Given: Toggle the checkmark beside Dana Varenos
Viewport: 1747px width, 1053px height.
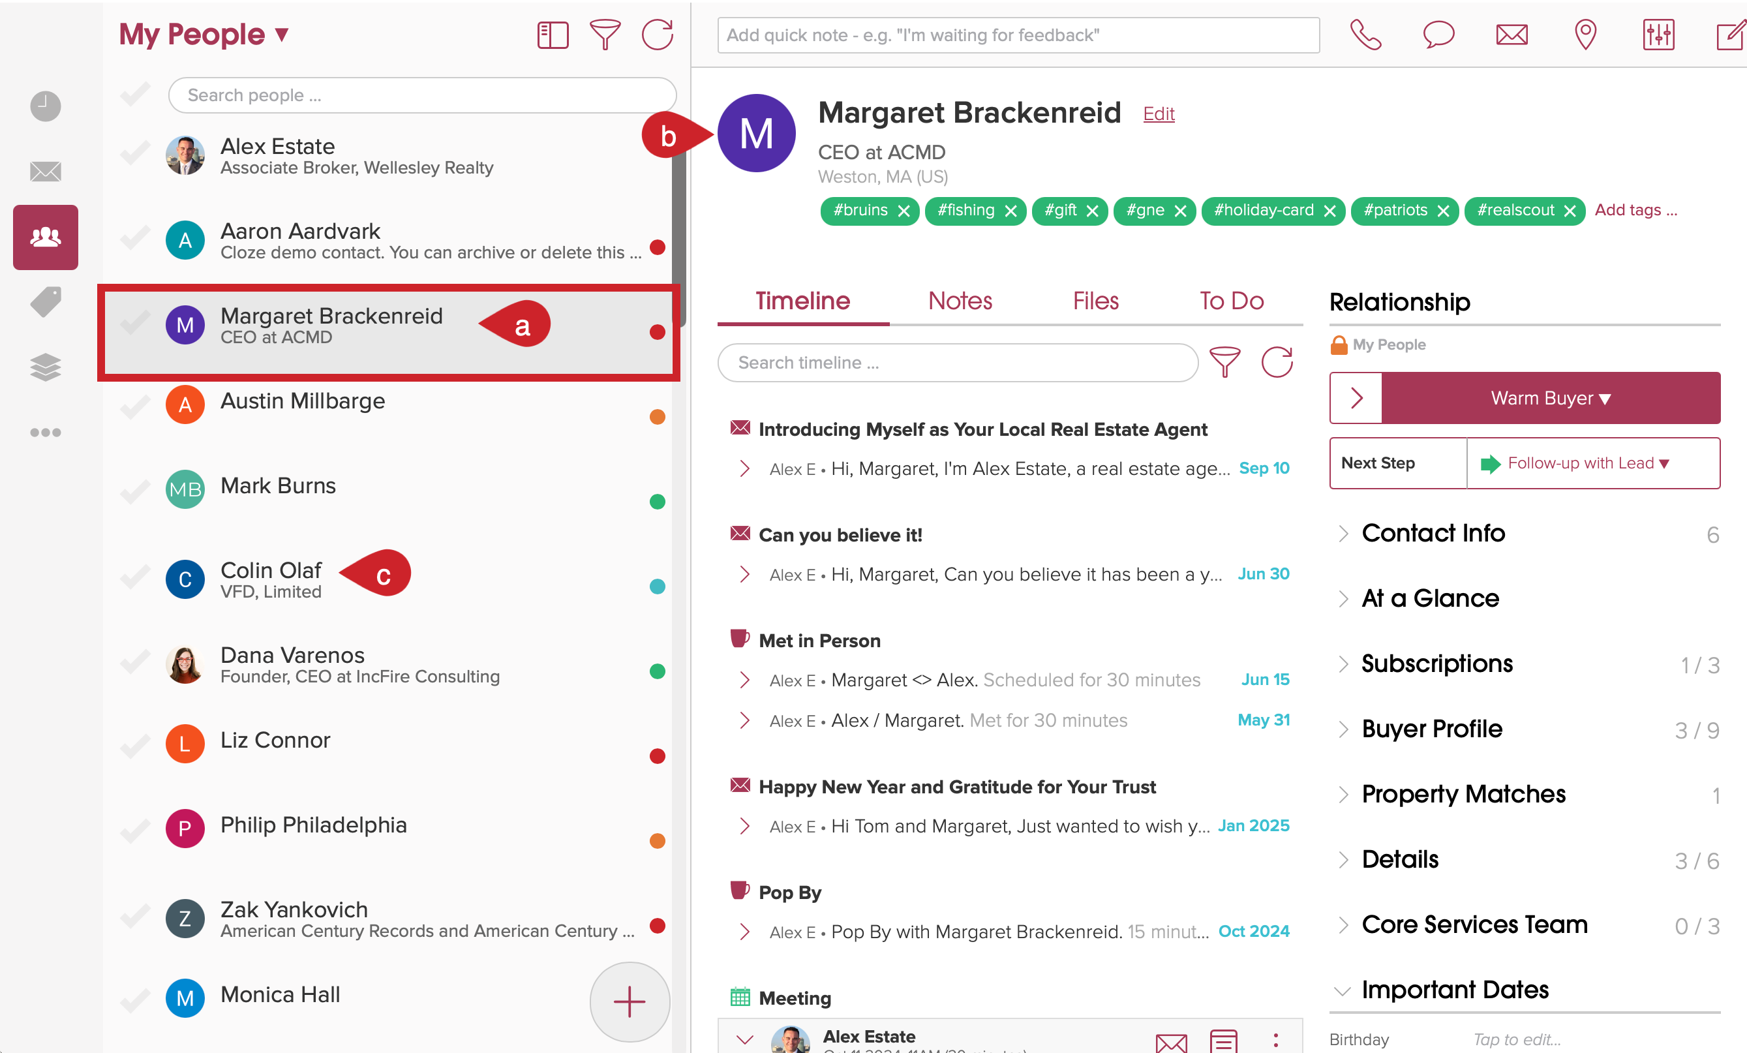Looking at the screenshot, I should pyautogui.click(x=135, y=662).
